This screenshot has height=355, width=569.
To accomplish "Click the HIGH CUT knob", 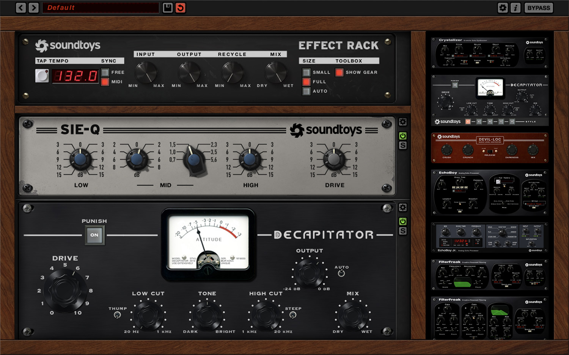I will click(266, 315).
